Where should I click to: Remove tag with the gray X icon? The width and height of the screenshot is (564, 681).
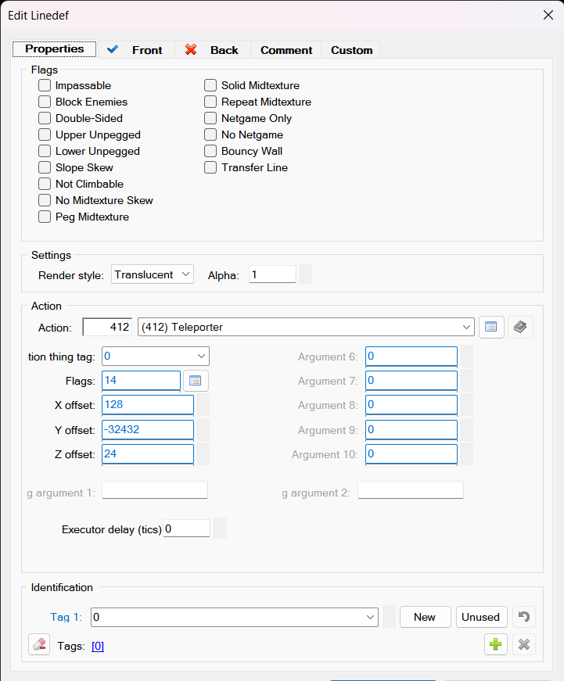(x=524, y=644)
